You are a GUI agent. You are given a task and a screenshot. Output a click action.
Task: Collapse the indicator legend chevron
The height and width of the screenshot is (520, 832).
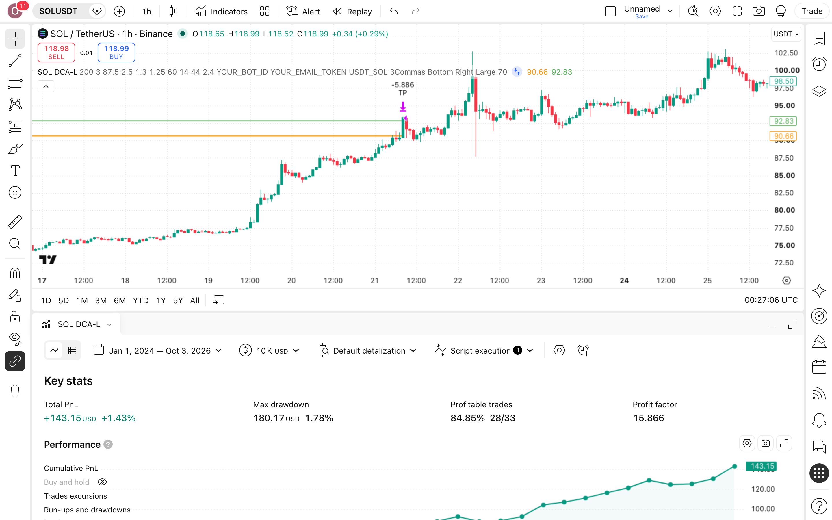coord(46,86)
